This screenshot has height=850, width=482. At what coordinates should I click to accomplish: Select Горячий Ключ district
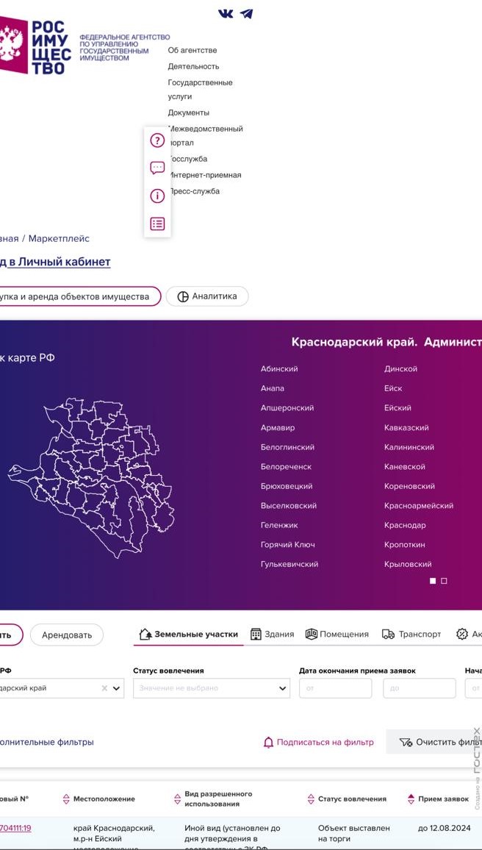pos(287,545)
